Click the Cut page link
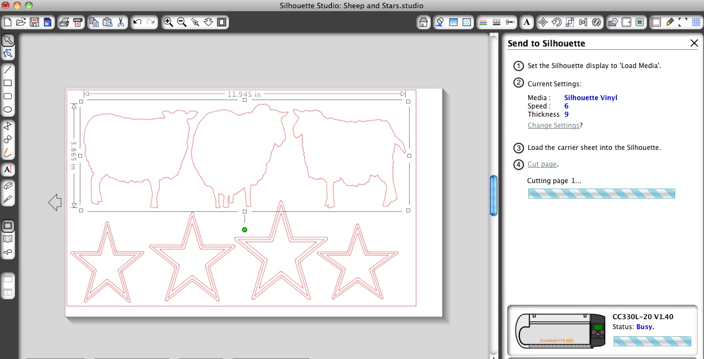Image resolution: width=704 pixels, height=359 pixels. [x=542, y=164]
